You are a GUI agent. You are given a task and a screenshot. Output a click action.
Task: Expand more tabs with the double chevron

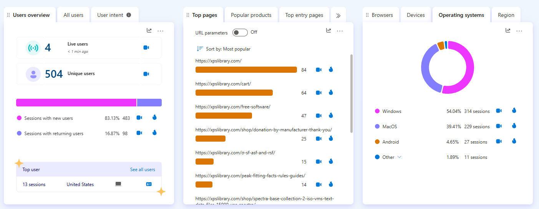pos(338,15)
